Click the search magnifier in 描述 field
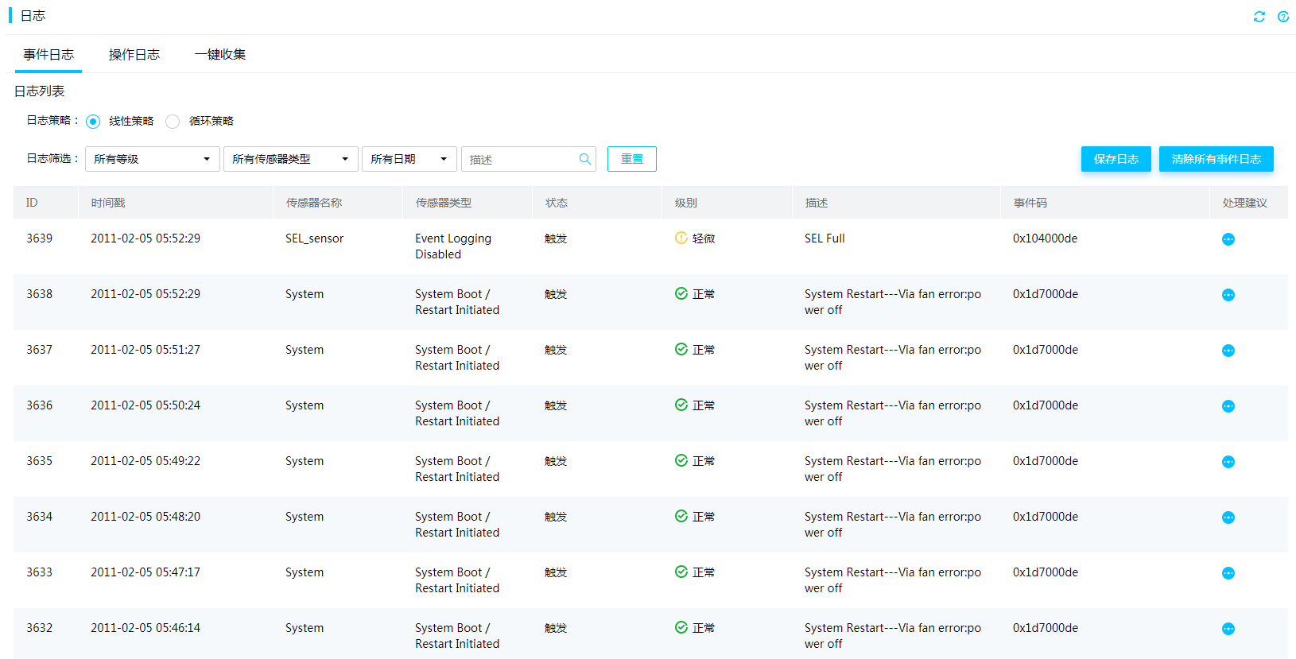The height and width of the screenshot is (659, 1296). tap(585, 159)
